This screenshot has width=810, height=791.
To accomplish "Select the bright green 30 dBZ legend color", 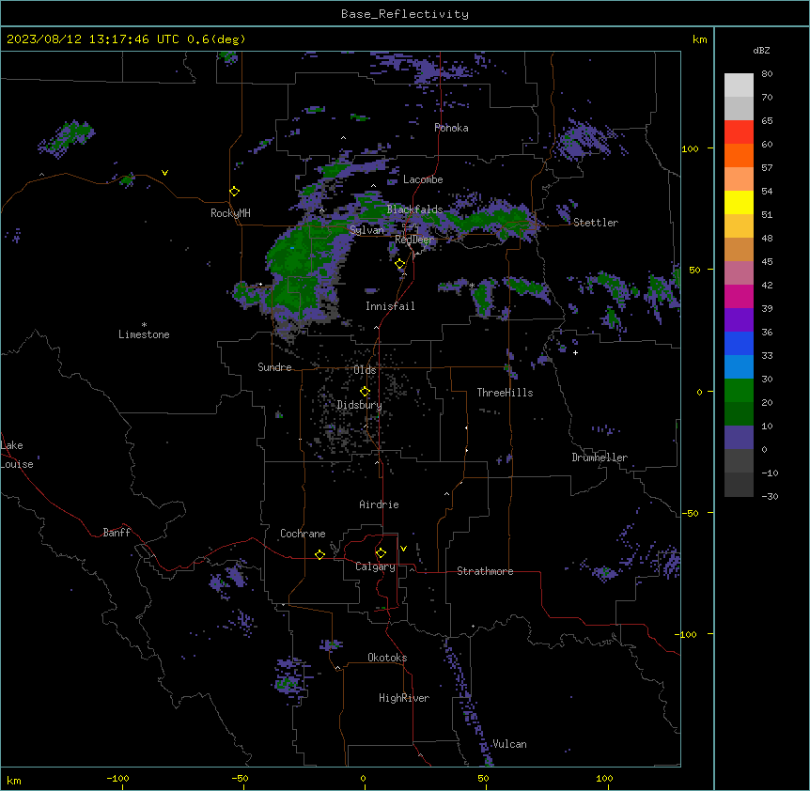I will pyautogui.click(x=739, y=391).
